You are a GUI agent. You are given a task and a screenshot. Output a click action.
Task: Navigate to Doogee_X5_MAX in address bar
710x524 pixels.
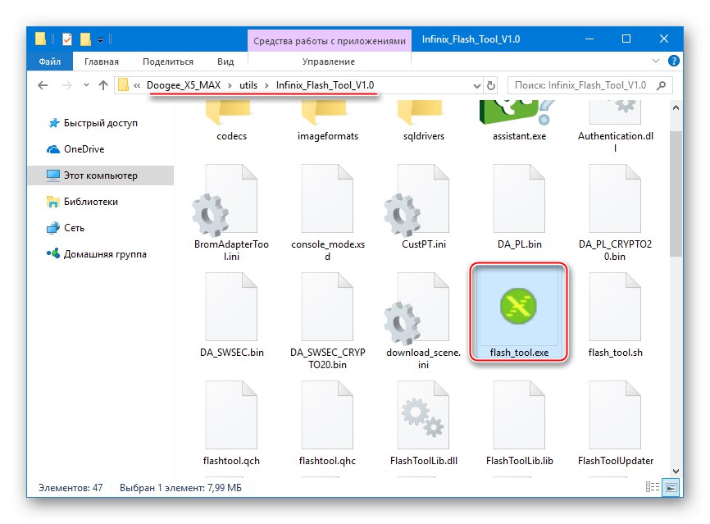click(184, 85)
